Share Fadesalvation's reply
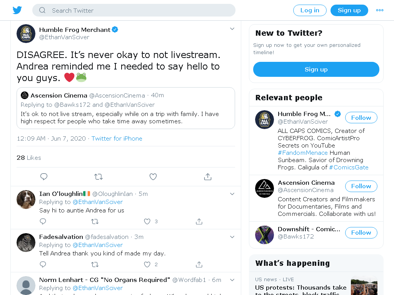 click(x=199, y=264)
